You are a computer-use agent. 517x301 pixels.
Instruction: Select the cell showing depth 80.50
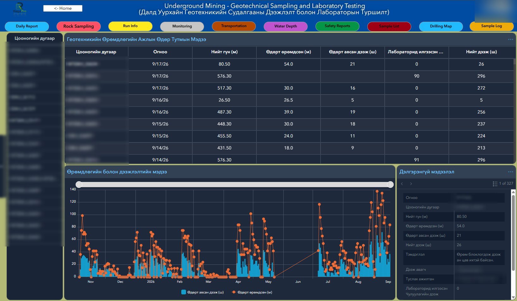pyautogui.click(x=224, y=64)
